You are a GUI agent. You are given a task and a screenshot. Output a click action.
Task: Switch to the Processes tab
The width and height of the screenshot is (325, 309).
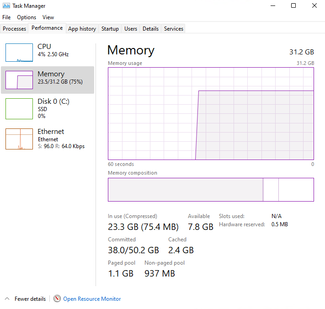15,29
